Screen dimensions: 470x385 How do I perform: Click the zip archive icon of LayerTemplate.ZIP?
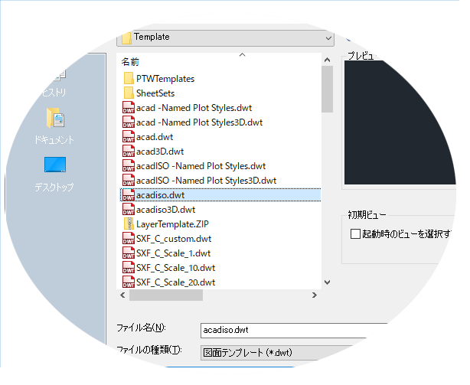click(129, 223)
